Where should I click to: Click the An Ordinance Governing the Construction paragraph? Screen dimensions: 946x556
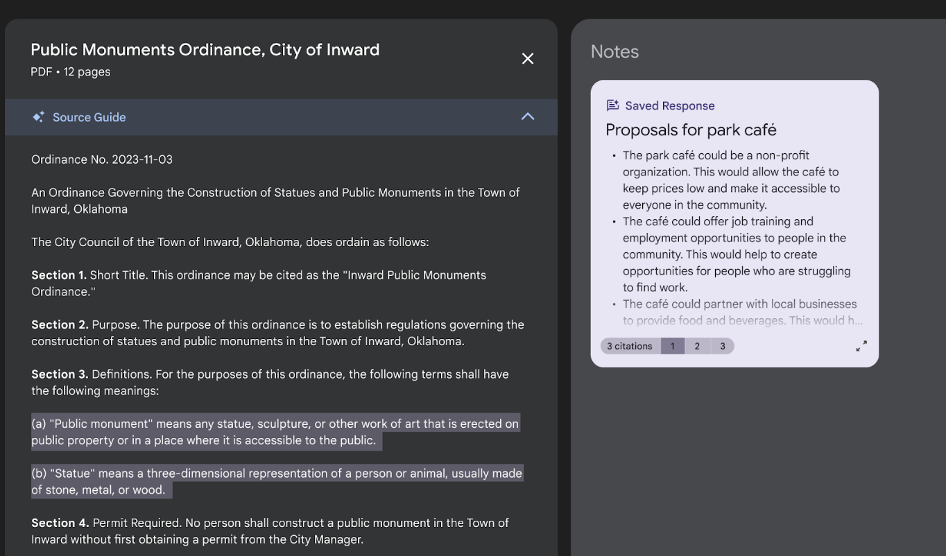[275, 200]
